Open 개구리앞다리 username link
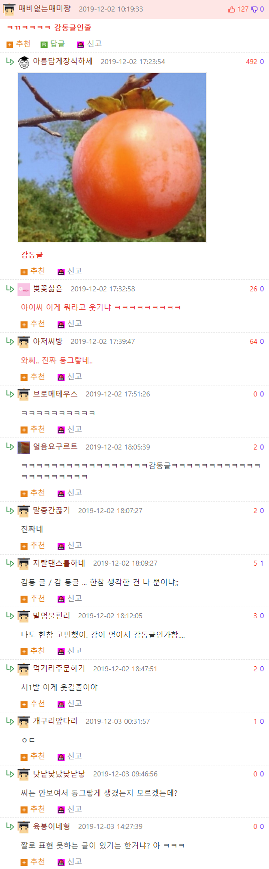This screenshot has height=869, width=269. click(55, 721)
